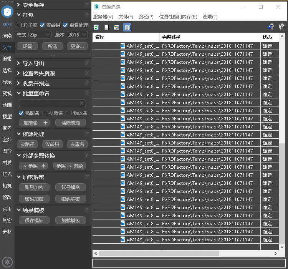The image size is (288, 269).
Task: Click the help question mark beside 打包
Action: pos(87,15)
